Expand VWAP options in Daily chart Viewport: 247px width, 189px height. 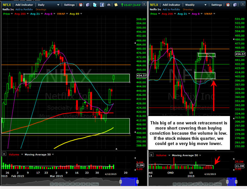67,14
